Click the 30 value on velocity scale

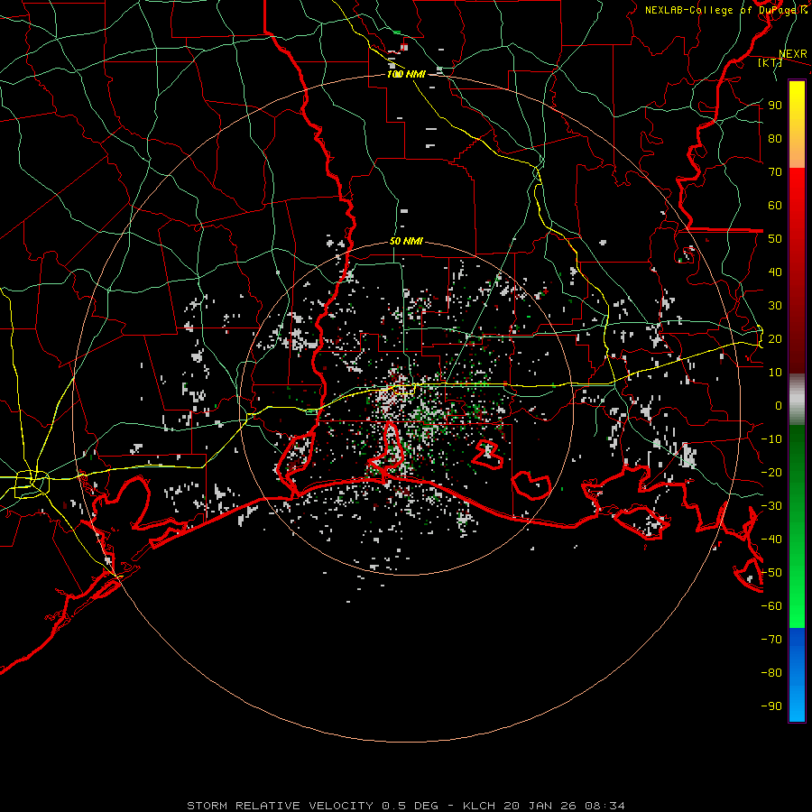click(x=775, y=306)
